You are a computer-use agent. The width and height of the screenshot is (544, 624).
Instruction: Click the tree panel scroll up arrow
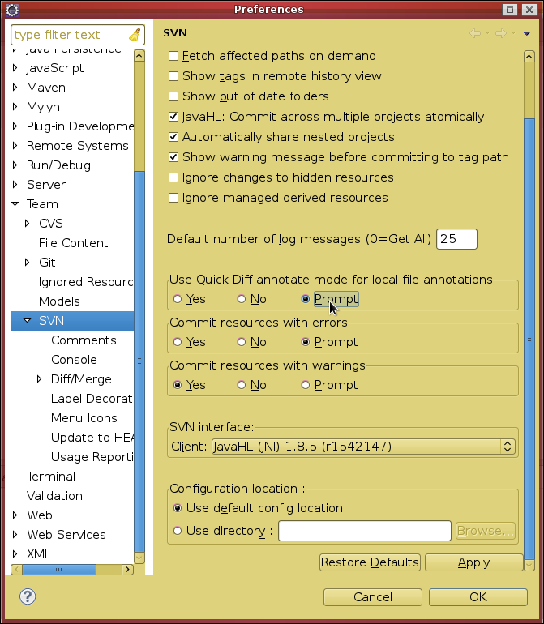tap(139, 56)
